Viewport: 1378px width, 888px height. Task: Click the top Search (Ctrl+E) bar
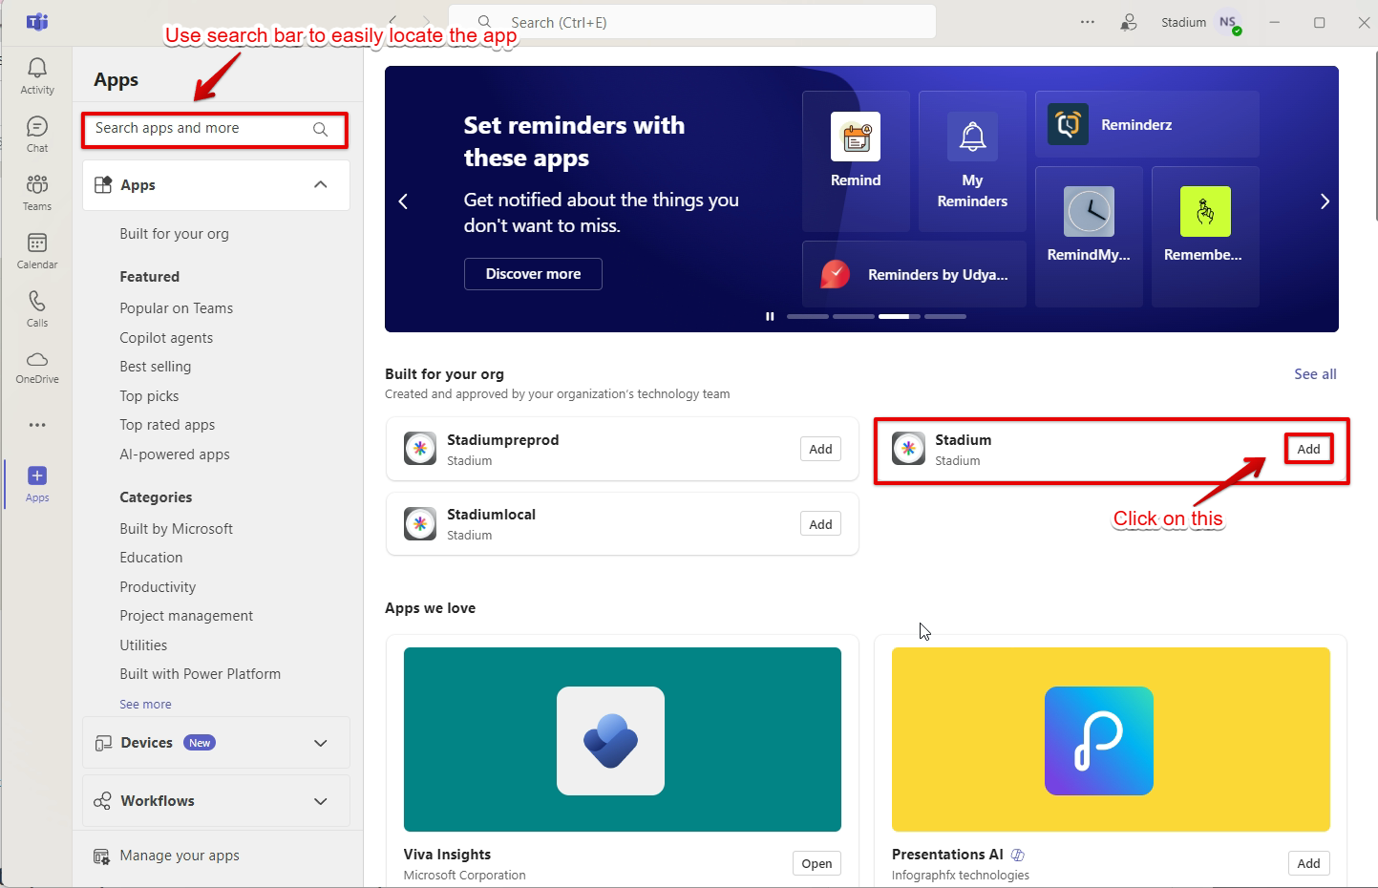click(692, 22)
